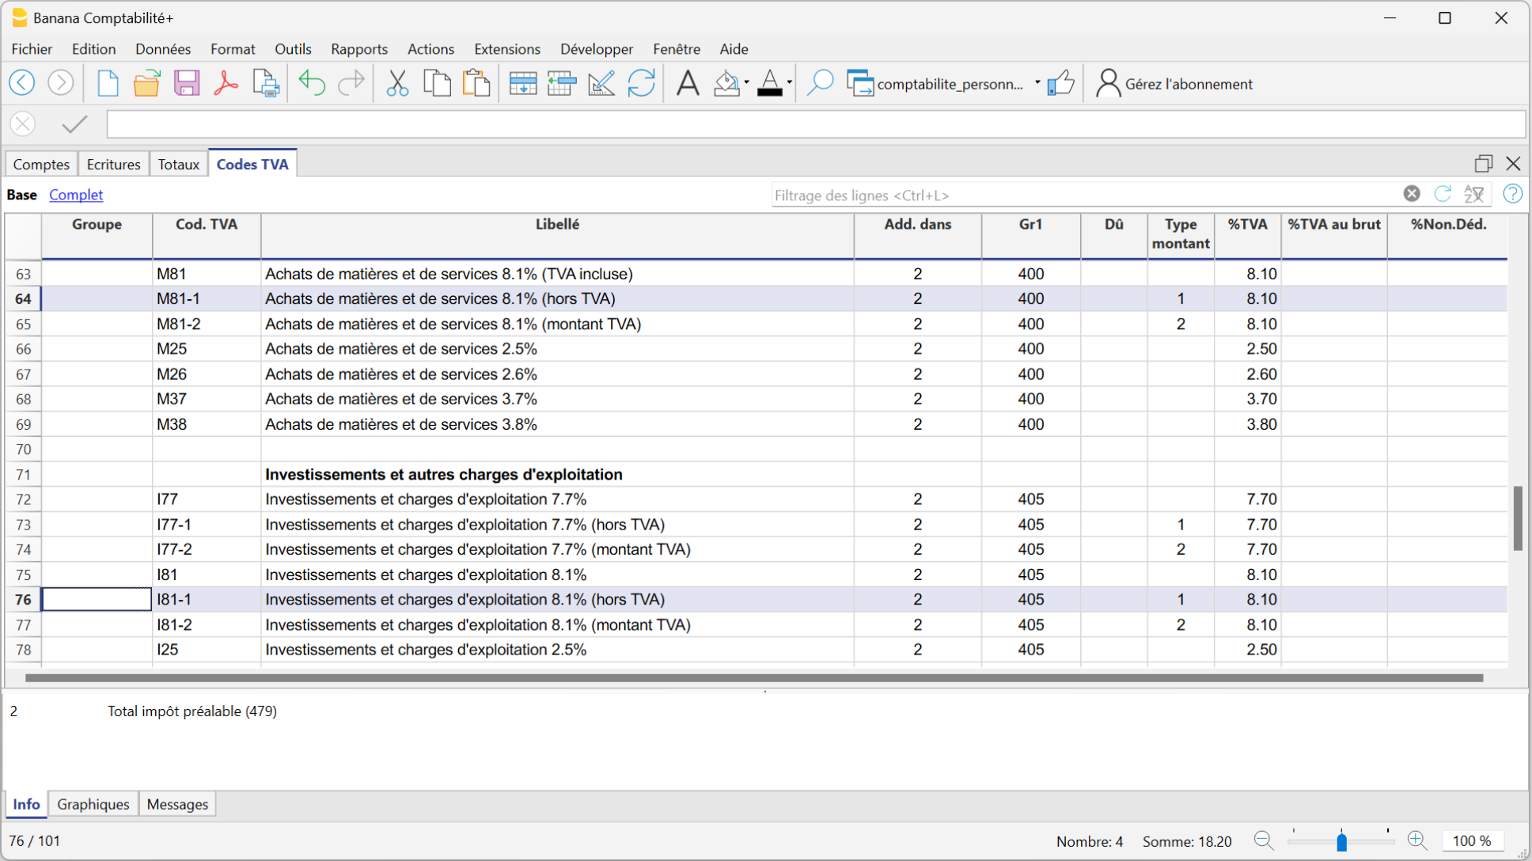
Task: Clear the row filter text
Action: 1412,194
